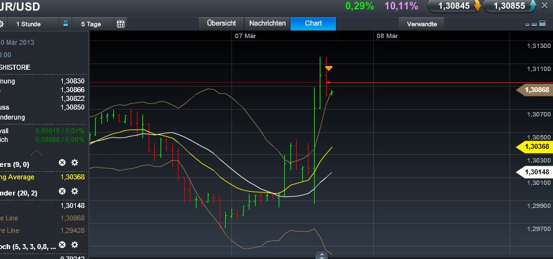Remove the (5, 3, 3, 0,8 stochastic indicator
Viewport: 553px width, 259px height.
(62, 245)
